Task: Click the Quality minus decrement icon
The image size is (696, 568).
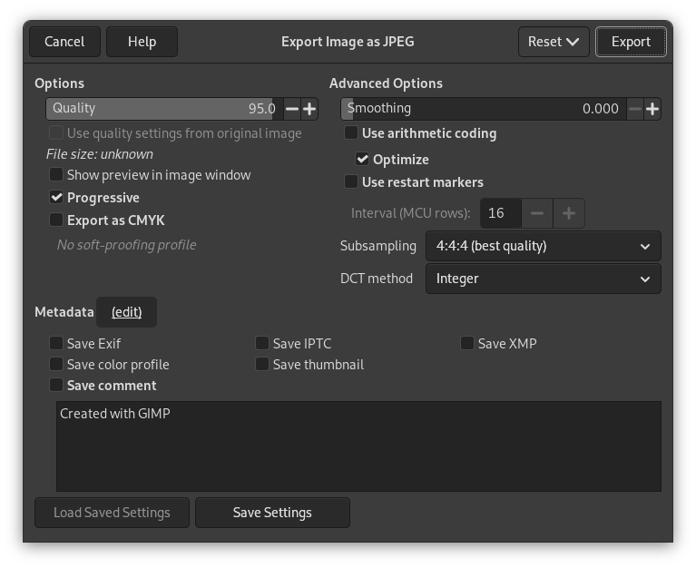Action: pyautogui.click(x=291, y=109)
